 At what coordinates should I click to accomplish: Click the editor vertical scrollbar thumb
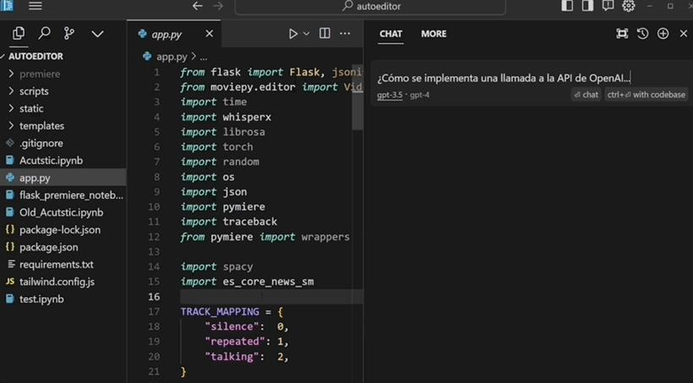tap(357, 97)
